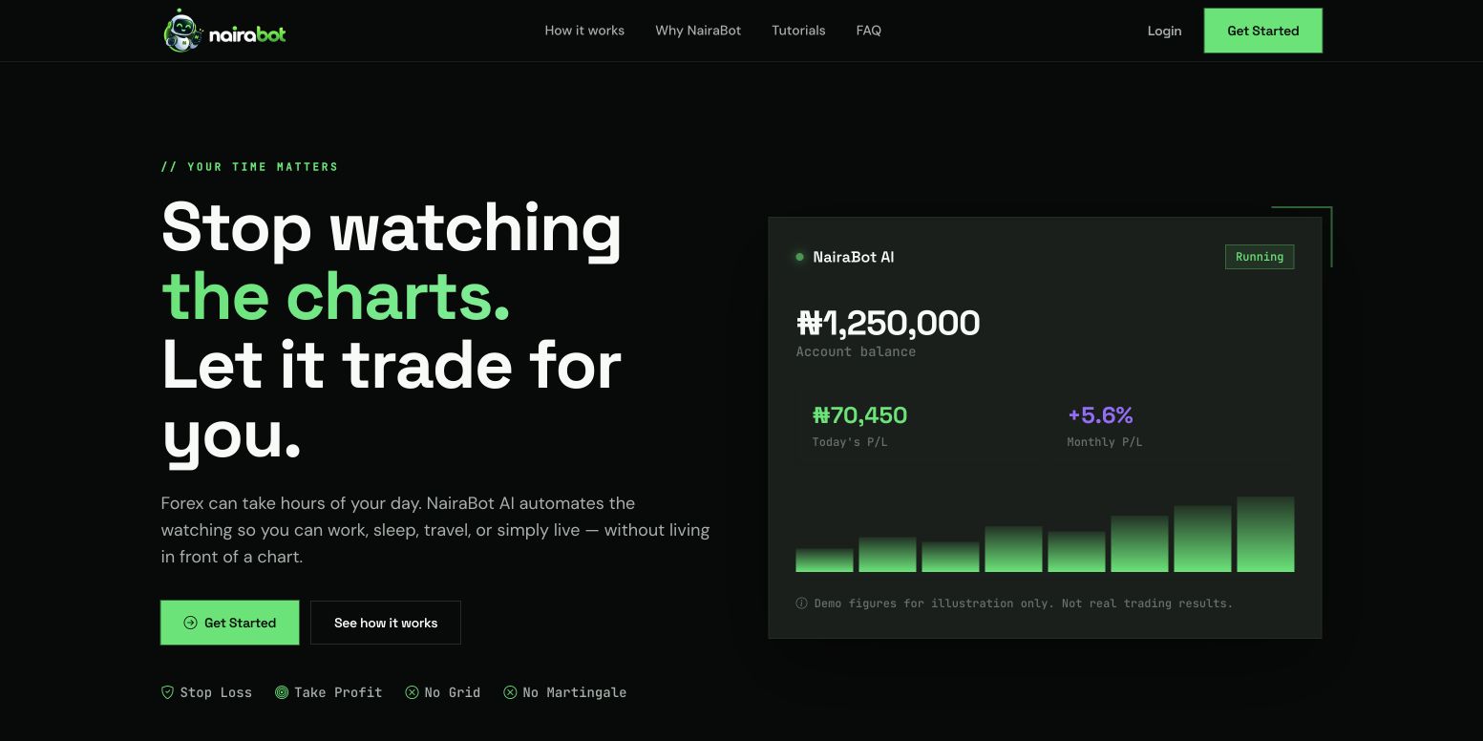
Task: Click the // YOUR TIME MATTERS tagline
Action: 250,167
